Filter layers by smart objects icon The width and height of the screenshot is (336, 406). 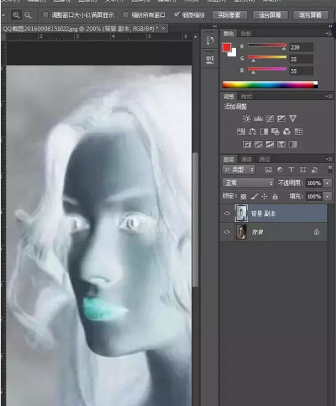pos(314,170)
